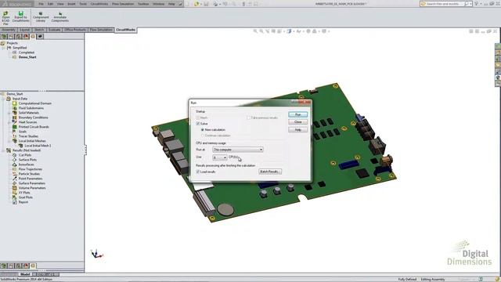Toggle the Mesh checkbox
The width and height of the screenshot is (501, 282).
tap(198, 117)
